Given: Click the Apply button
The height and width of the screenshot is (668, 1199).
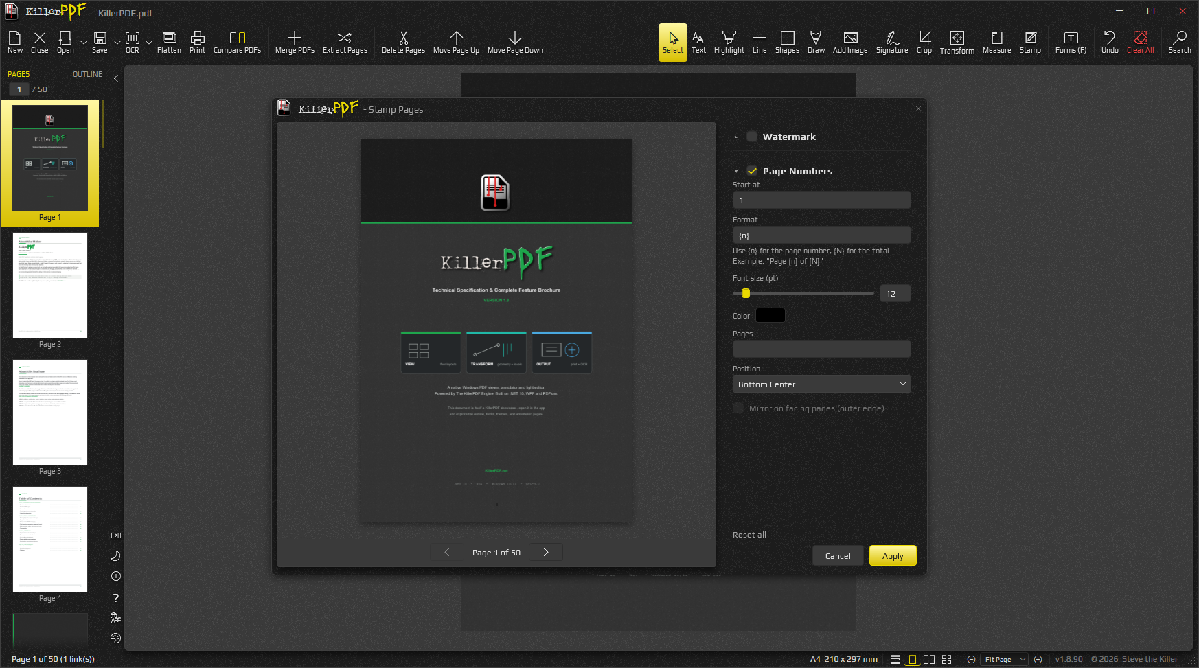Looking at the screenshot, I should 893,555.
